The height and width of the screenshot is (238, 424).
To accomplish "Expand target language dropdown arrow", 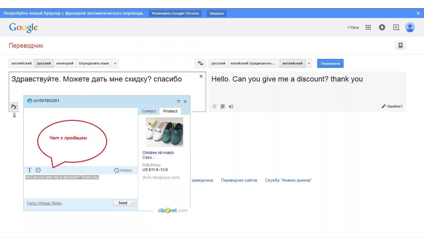I will (309, 63).
